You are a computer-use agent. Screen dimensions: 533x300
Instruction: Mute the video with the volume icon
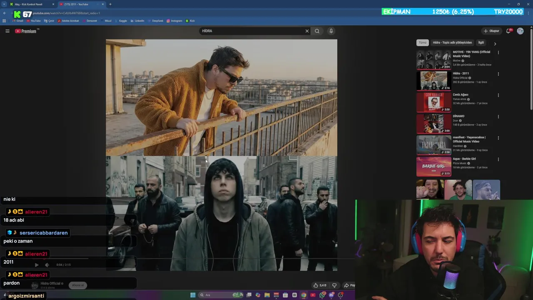[x=47, y=265]
